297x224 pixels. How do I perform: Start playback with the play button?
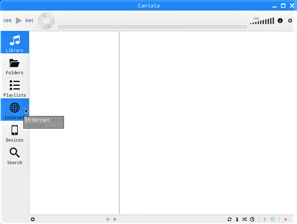tap(18, 21)
